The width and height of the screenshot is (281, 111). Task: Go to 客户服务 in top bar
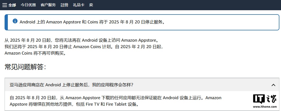coord(48,5)
